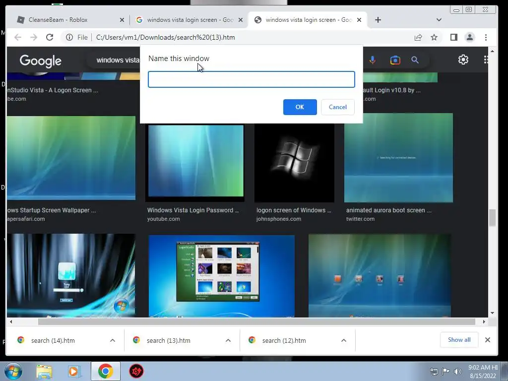Open the LogonStudio screenshot thumbnail
The height and width of the screenshot is (381, 508).
pyautogui.click(x=222, y=275)
